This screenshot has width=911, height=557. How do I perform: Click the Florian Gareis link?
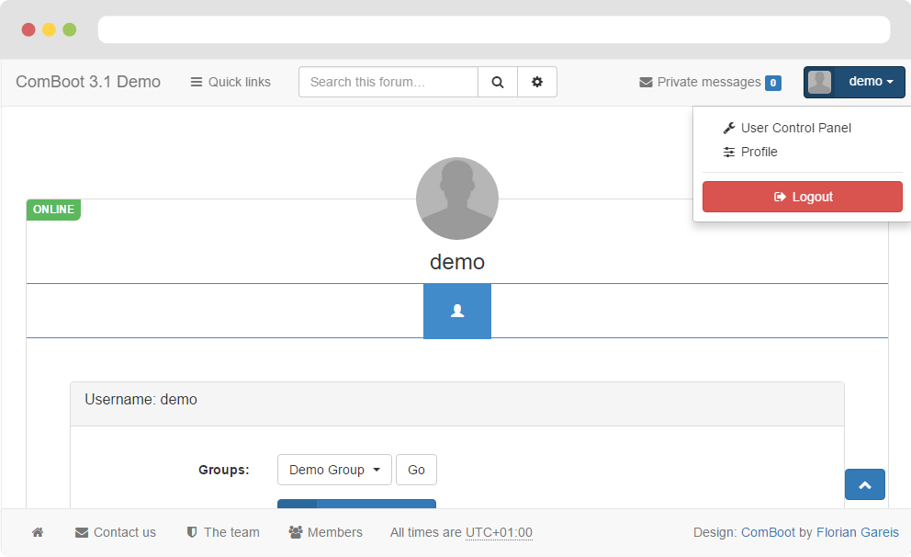point(857,532)
